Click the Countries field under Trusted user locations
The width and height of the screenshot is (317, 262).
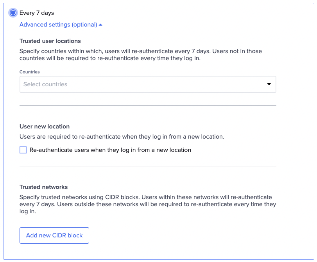[148, 84]
